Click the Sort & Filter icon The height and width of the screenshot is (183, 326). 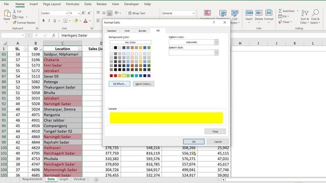click(305, 13)
